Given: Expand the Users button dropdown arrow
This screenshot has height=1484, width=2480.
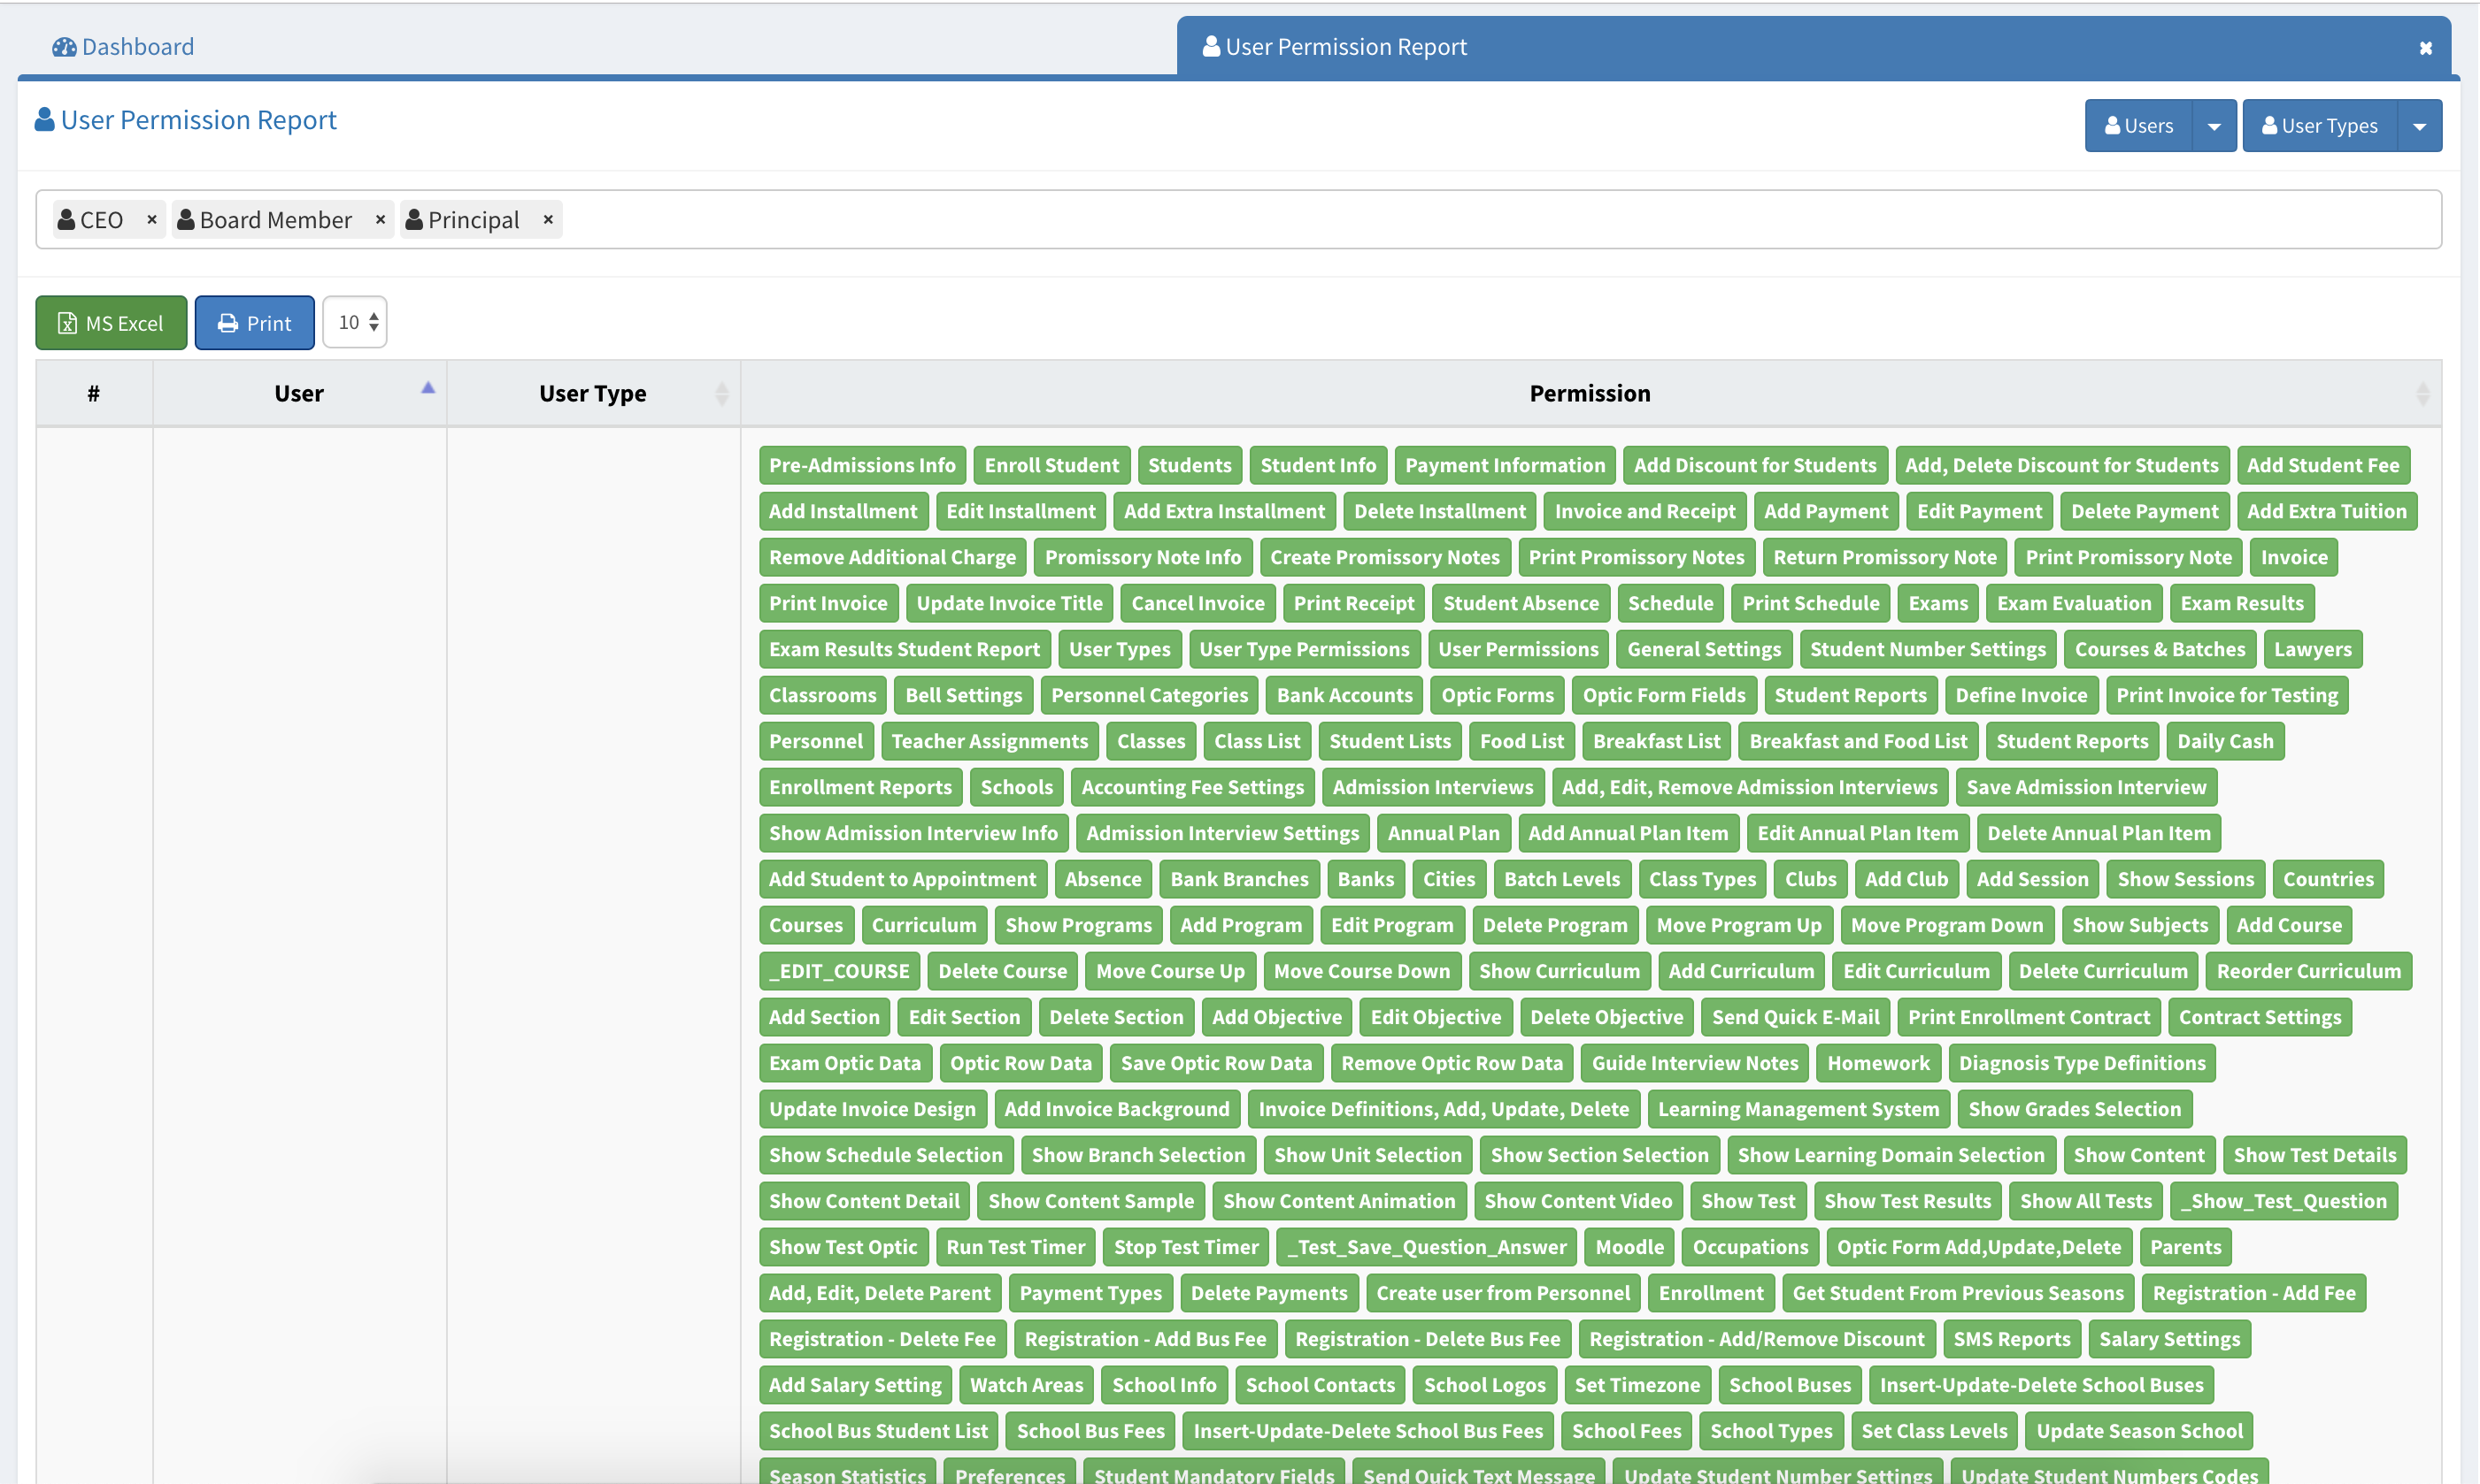Looking at the screenshot, I should pos(2214,126).
